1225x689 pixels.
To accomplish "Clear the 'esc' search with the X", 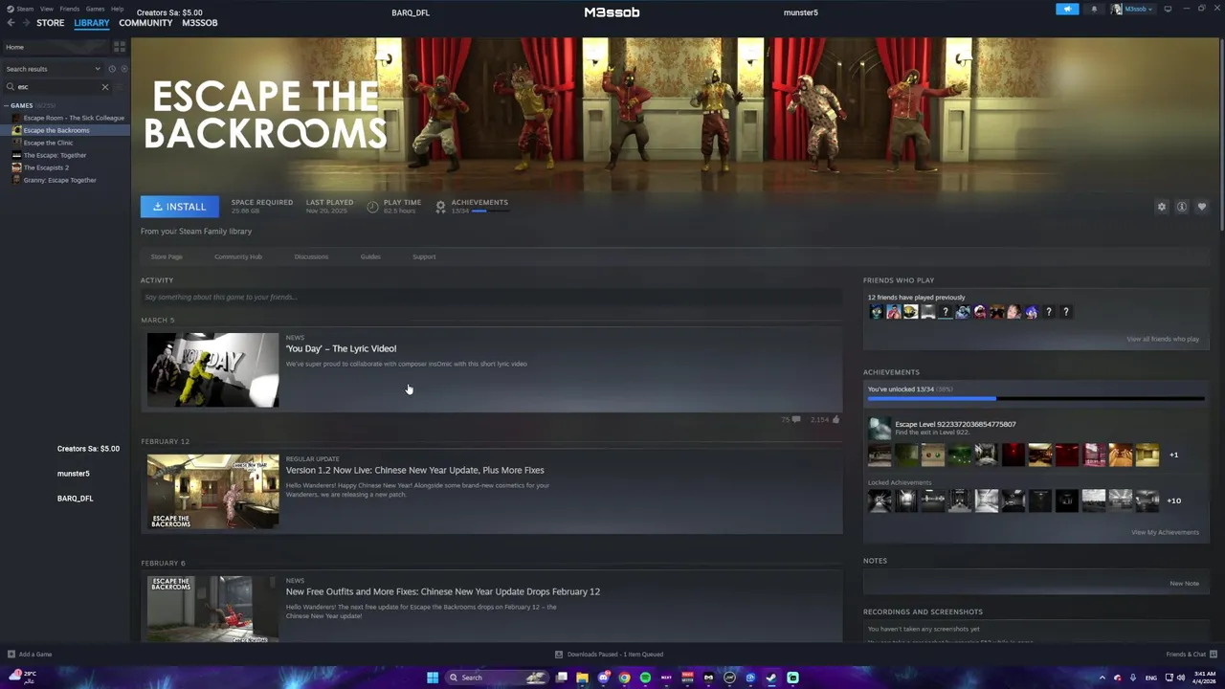I will click(105, 87).
